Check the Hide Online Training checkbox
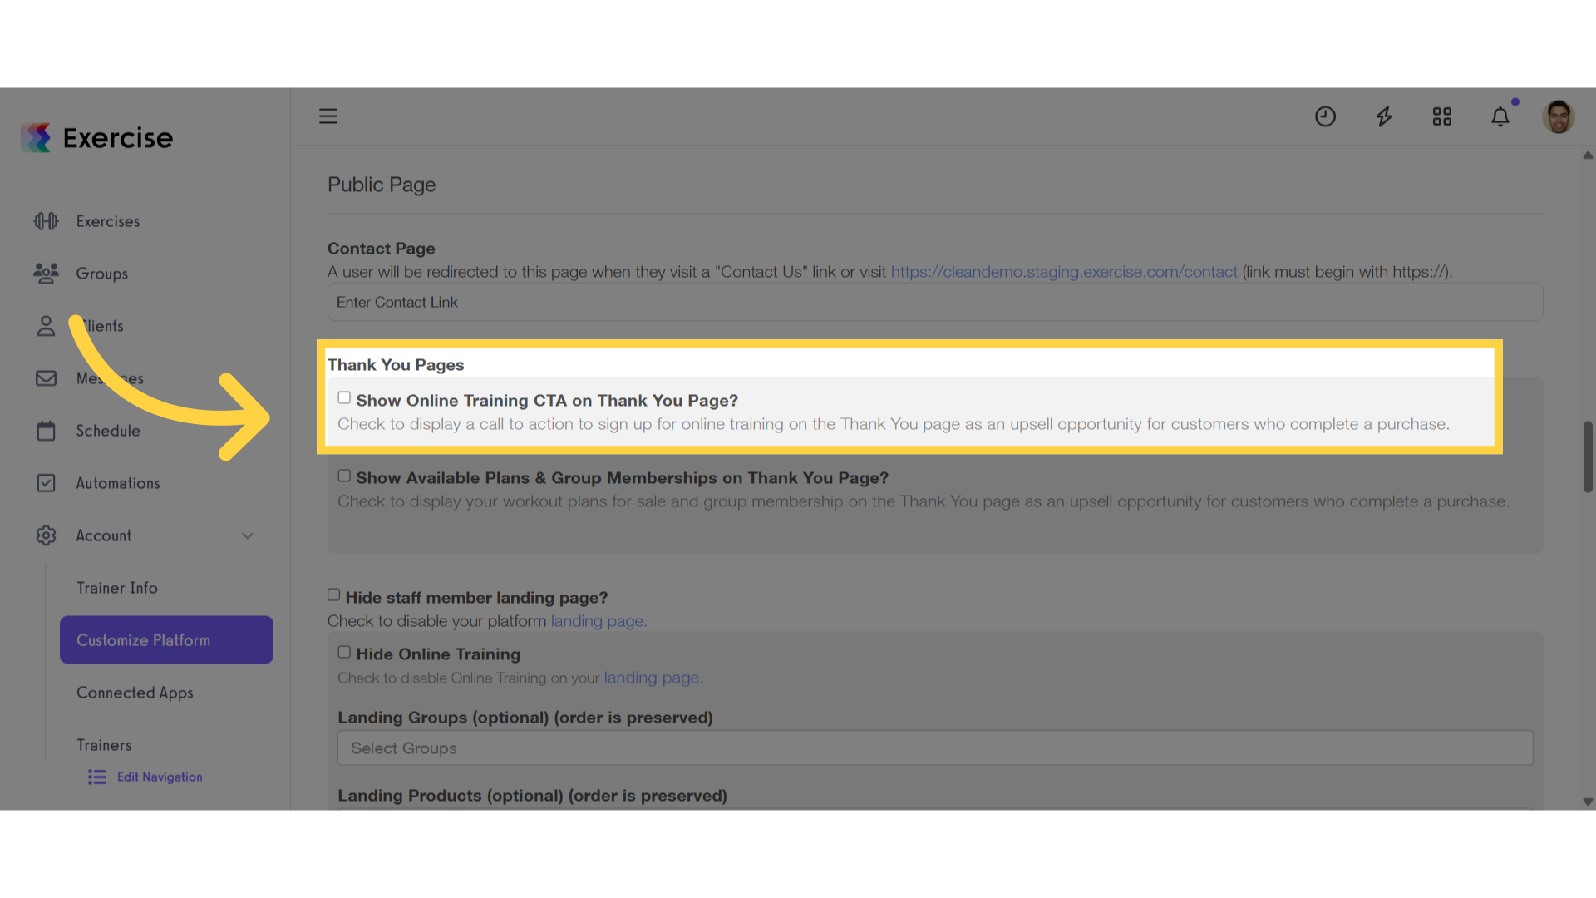Screen dimensions: 1596x898 click(344, 652)
